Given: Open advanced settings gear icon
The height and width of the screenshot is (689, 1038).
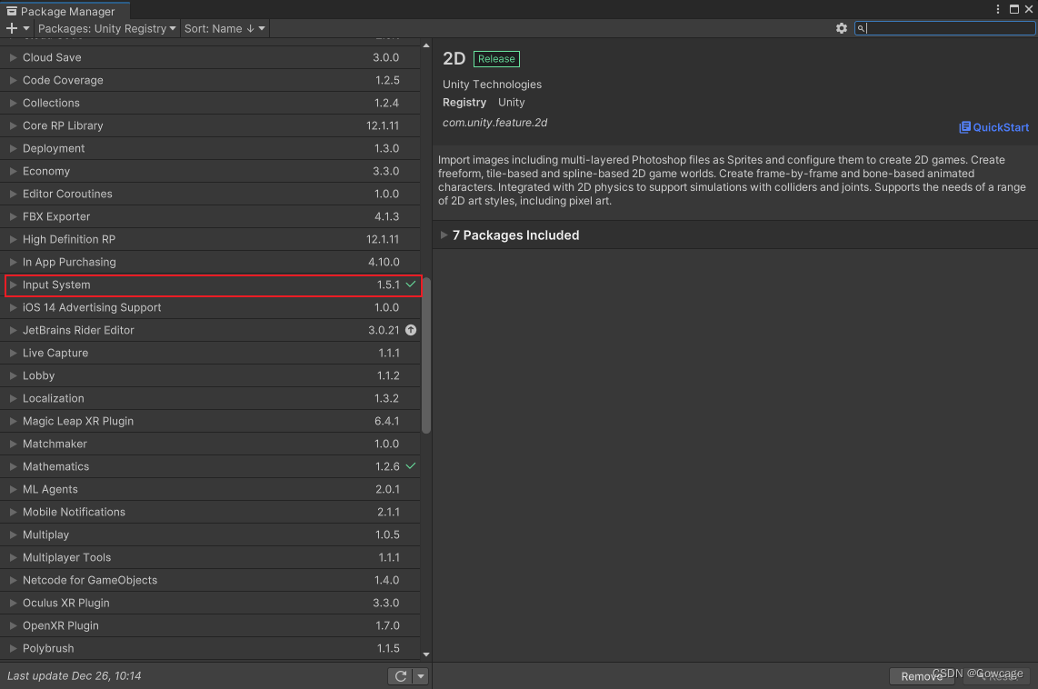Looking at the screenshot, I should pos(842,28).
